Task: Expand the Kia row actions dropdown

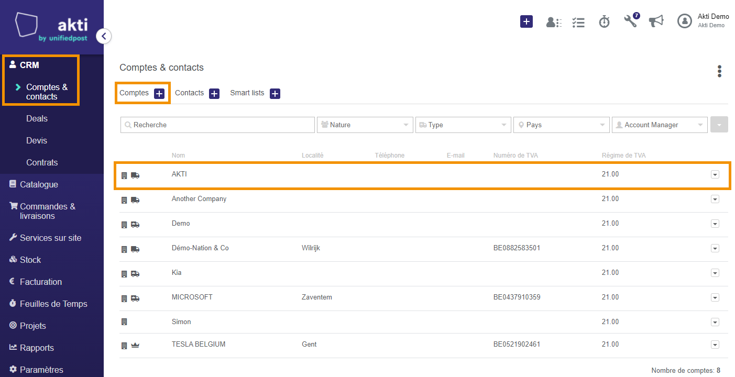Action: point(715,273)
